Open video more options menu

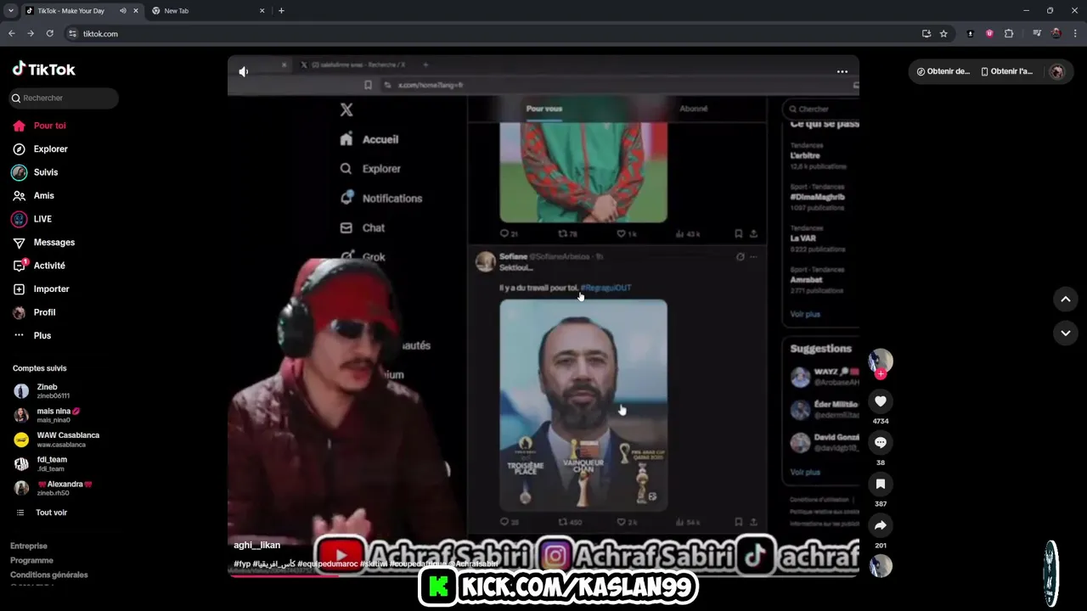click(842, 71)
